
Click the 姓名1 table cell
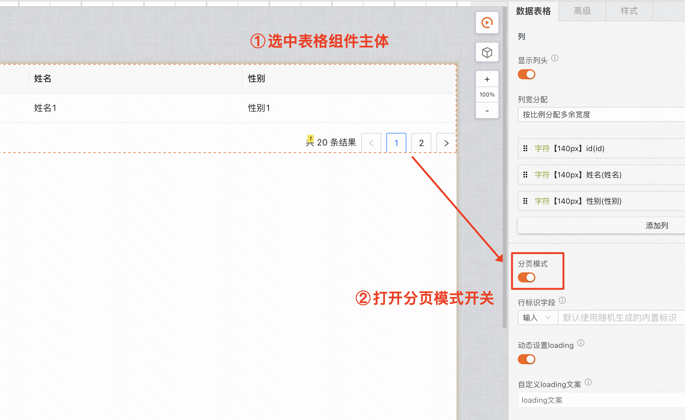pyautogui.click(x=45, y=108)
